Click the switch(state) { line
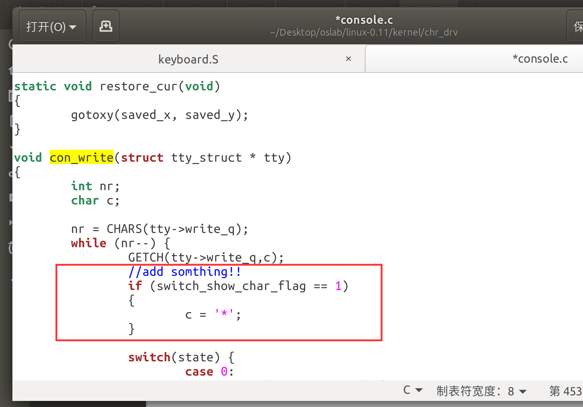This screenshot has height=407, width=583. click(x=181, y=357)
